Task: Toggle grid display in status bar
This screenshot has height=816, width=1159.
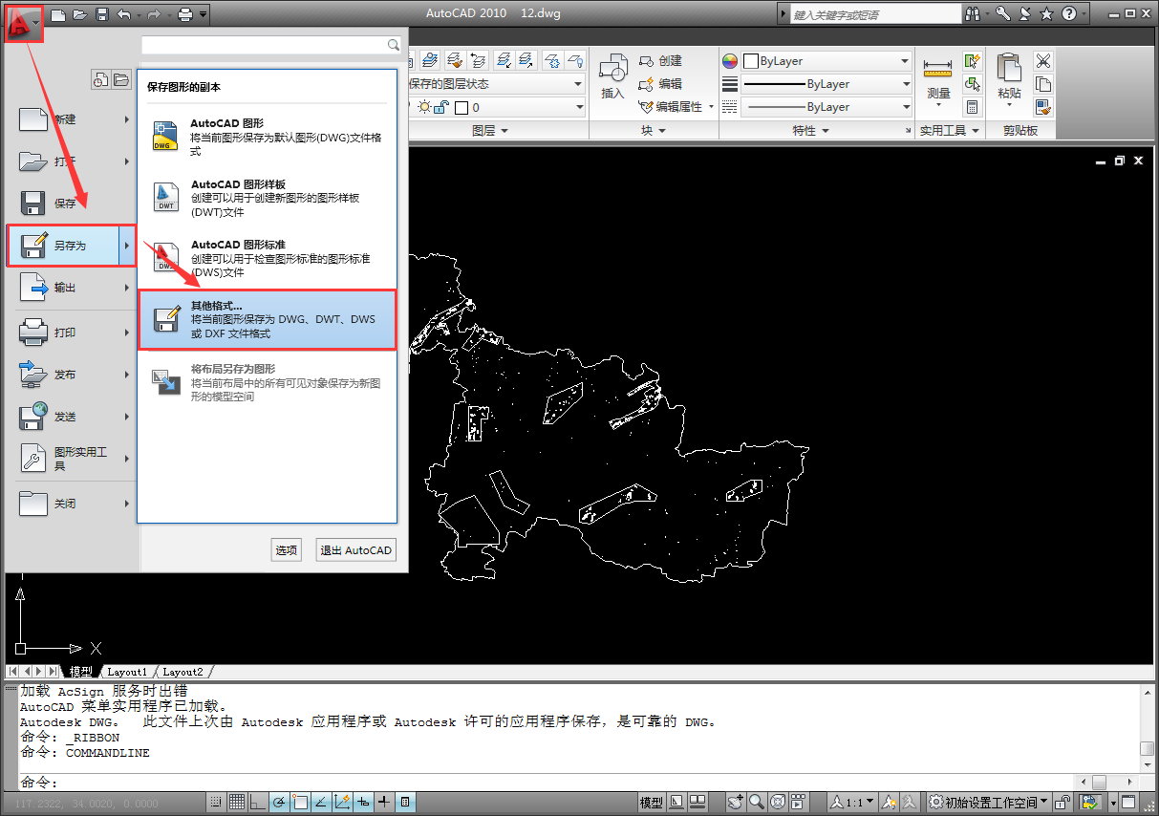Action: tap(237, 802)
